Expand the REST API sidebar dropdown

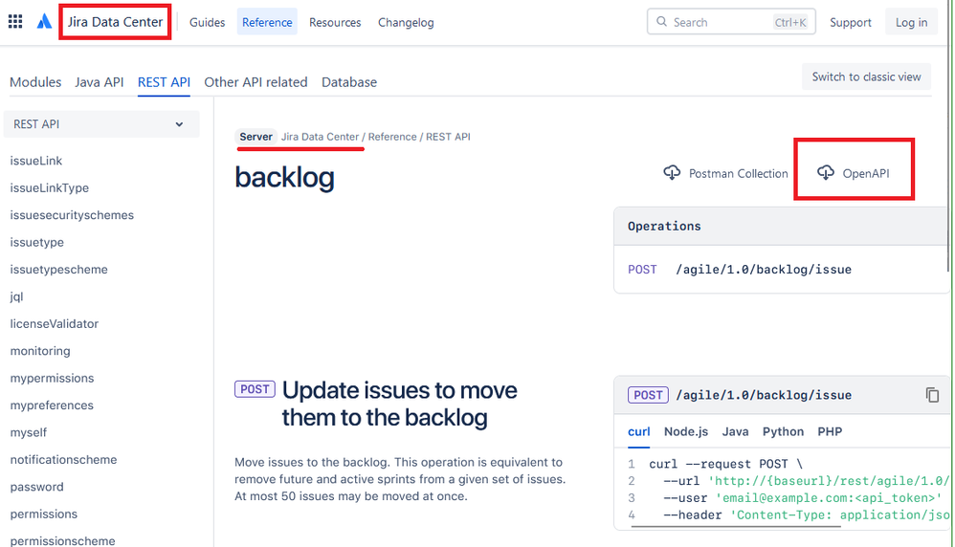click(x=101, y=124)
